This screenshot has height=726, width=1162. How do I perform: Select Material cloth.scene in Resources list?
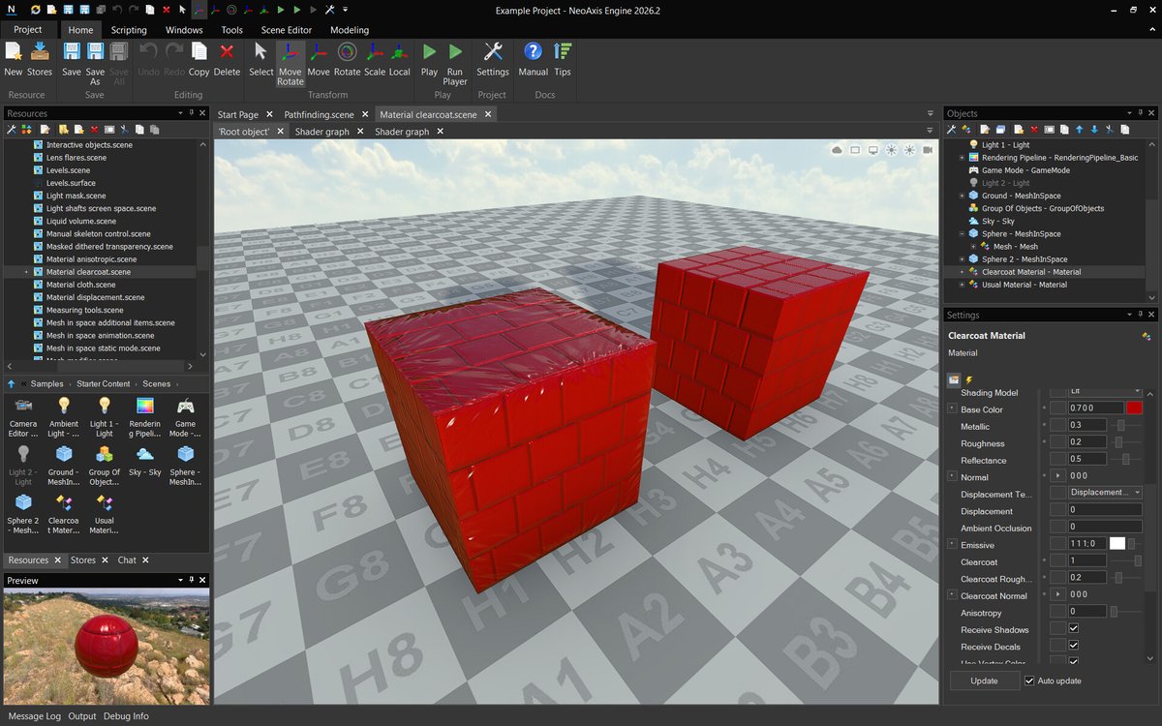pyautogui.click(x=80, y=285)
